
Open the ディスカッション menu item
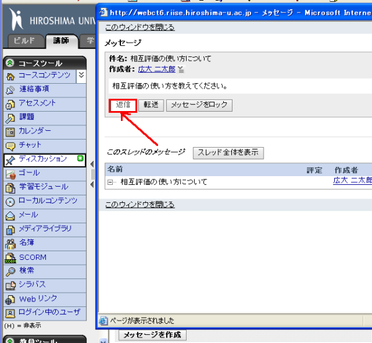click(x=43, y=159)
